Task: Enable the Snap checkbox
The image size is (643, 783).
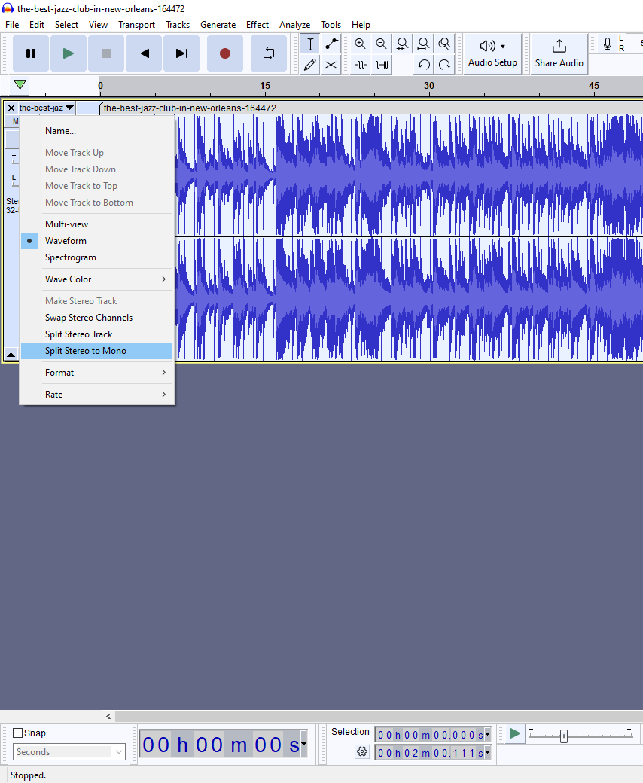Action: (18, 733)
